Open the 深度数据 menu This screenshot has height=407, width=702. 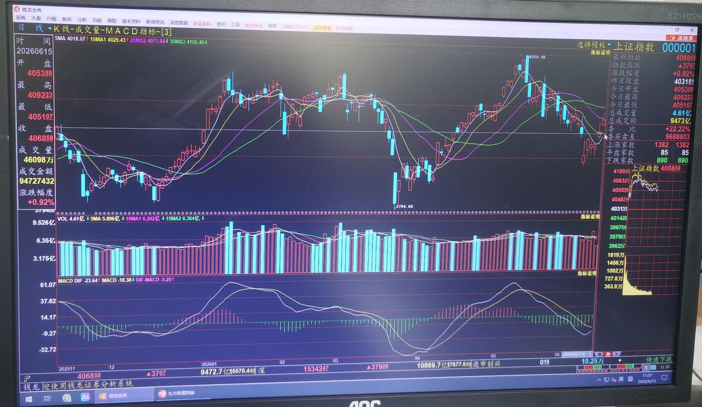[x=179, y=22]
